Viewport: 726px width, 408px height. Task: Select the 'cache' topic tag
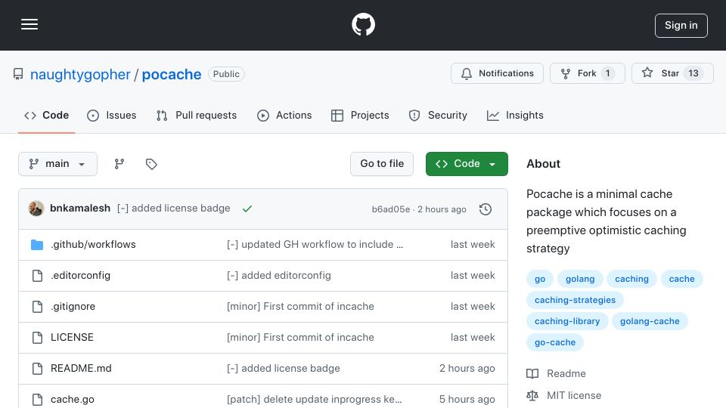click(x=681, y=279)
